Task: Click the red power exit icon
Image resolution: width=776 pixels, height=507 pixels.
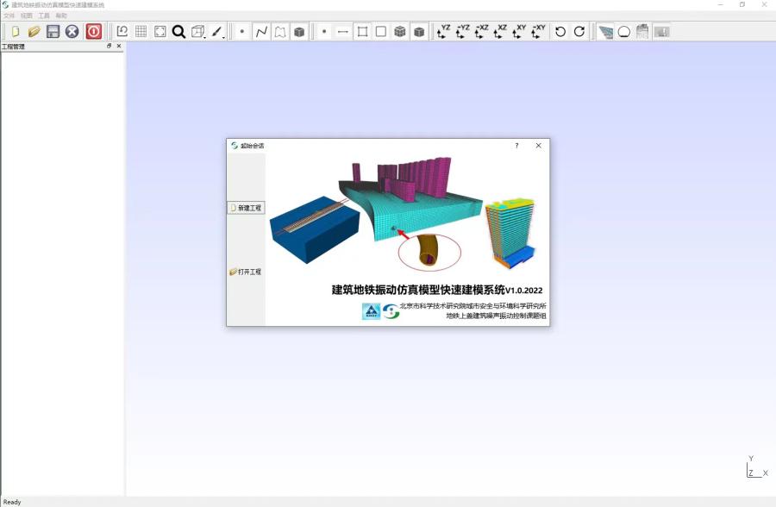Action: (94, 32)
